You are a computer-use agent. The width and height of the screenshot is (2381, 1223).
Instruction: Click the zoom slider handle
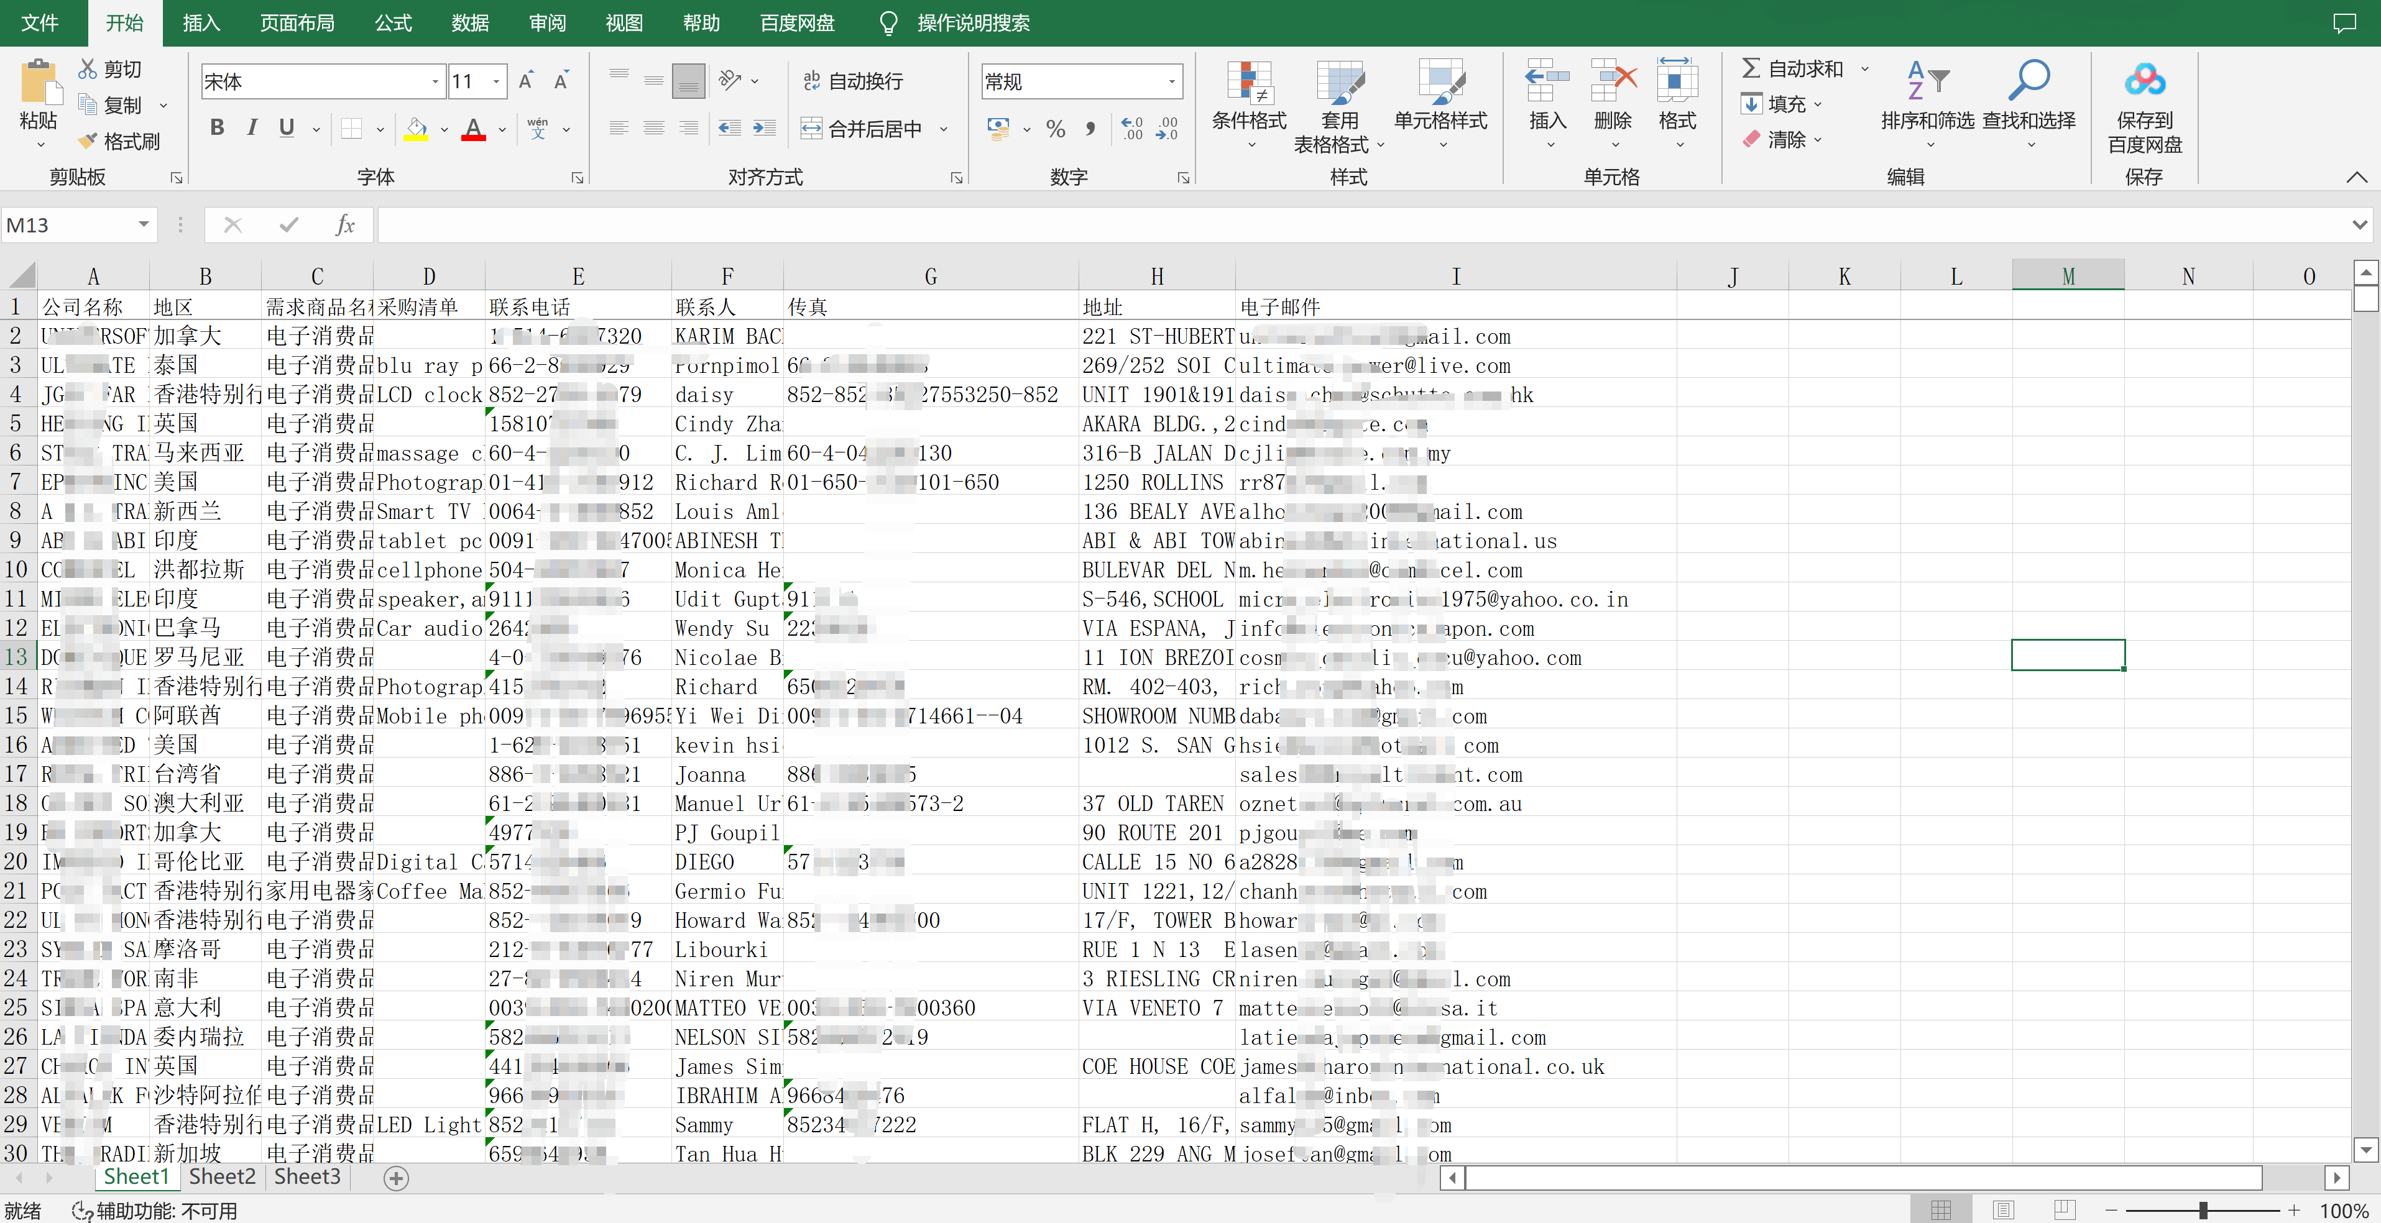click(x=2204, y=1210)
